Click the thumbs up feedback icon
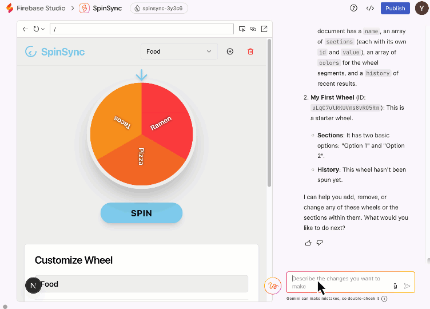The image size is (430, 309). (308, 243)
